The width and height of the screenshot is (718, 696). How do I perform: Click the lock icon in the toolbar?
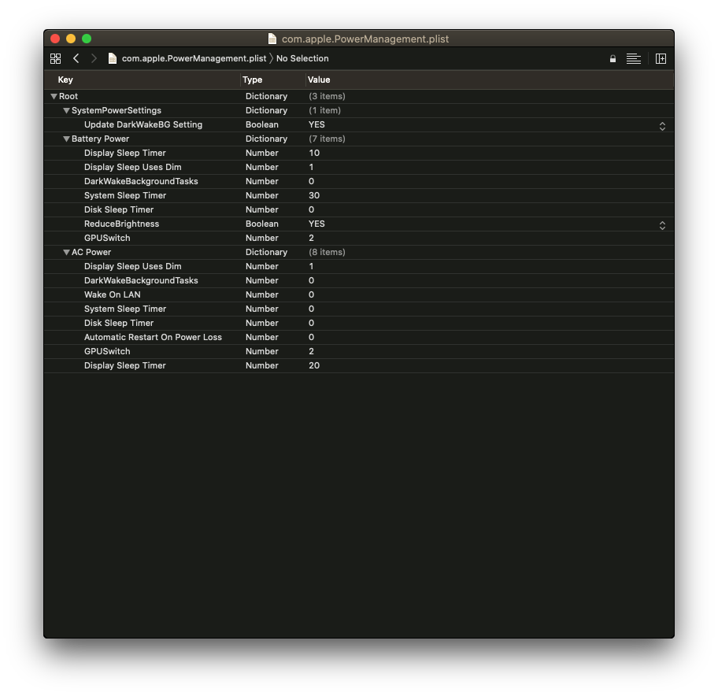click(x=613, y=58)
